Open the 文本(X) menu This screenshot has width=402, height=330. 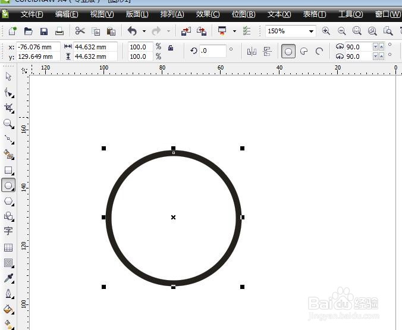tap(279, 14)
